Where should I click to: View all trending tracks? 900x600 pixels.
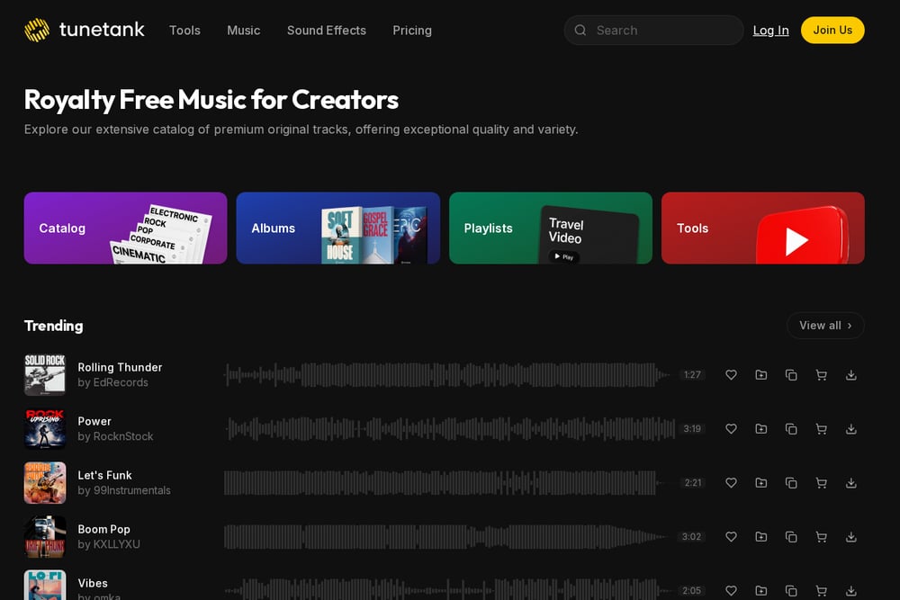825,326
